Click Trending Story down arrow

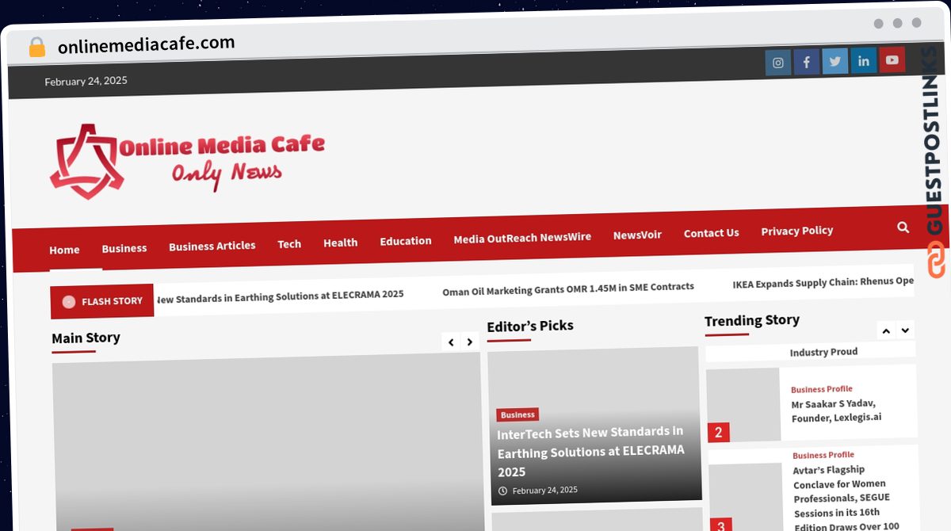(905, 330)
